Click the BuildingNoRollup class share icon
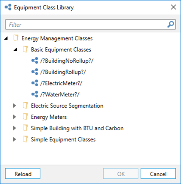The width and height of the screenshot is (181, 184). coord(35,61)
